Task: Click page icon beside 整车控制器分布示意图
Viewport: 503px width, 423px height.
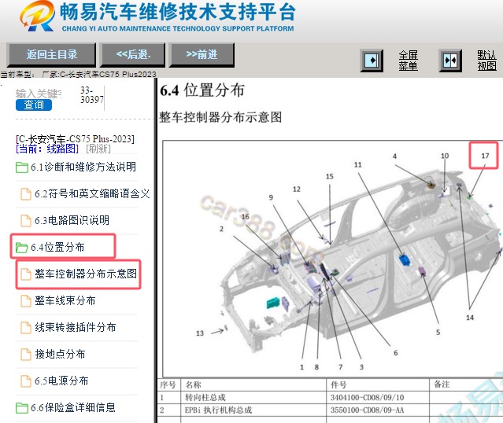Action: [26, 274]
